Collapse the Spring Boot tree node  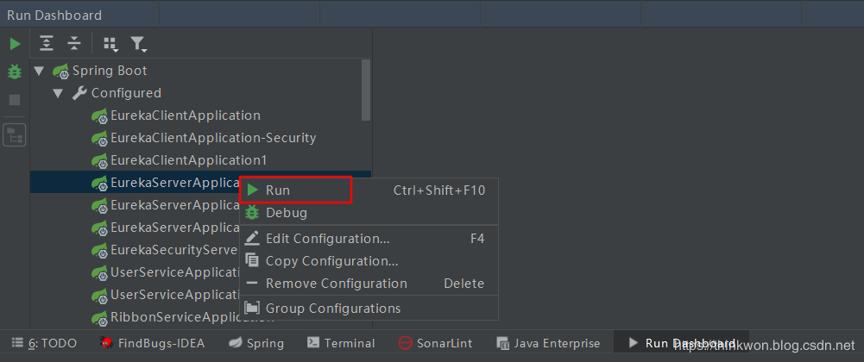pyautogui.click(x=39, y=71)
